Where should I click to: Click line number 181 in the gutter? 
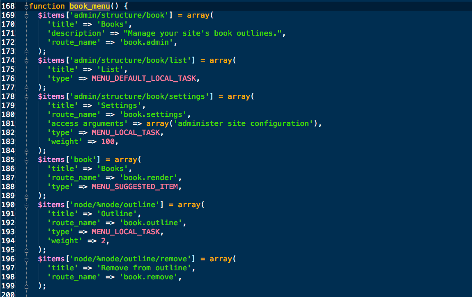coord(8,124)
